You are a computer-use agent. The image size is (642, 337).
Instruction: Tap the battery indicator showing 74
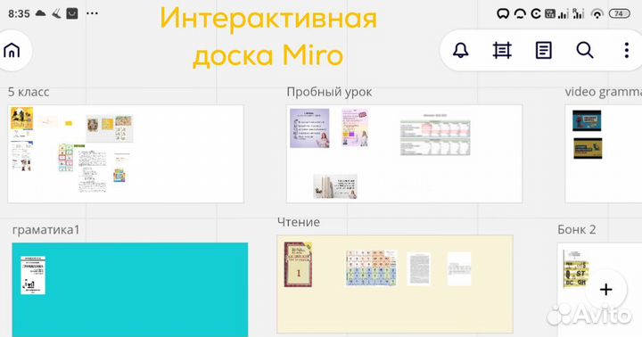pyautogui.click(x=620, y=13)
